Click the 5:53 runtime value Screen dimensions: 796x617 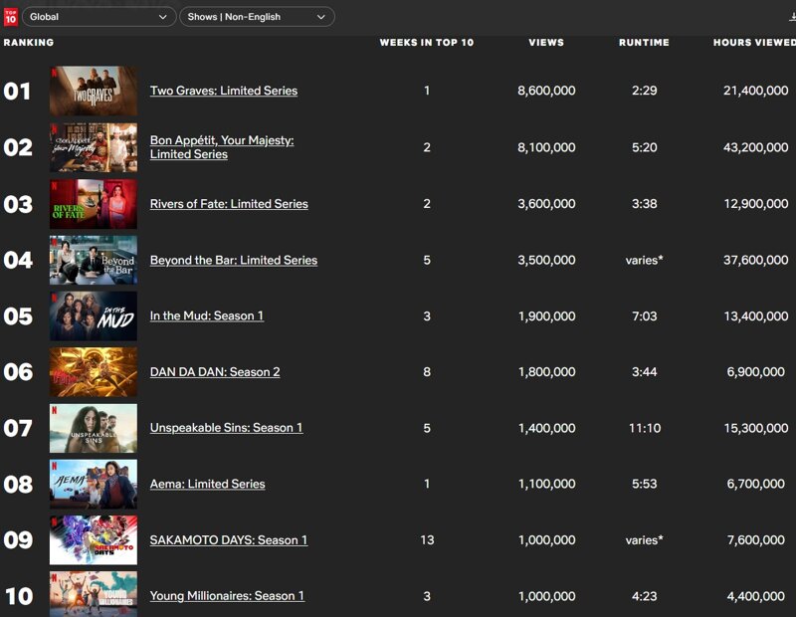[x=644, y=484]
